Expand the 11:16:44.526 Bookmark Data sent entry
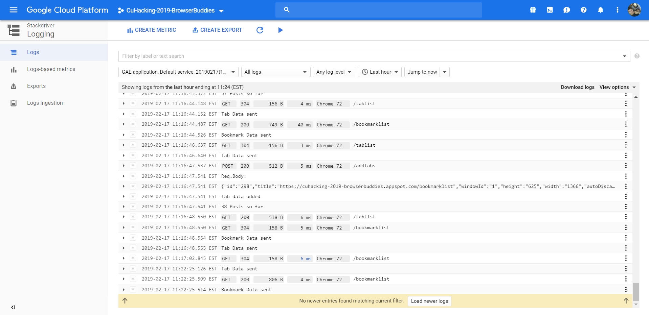649x315 pixels. (x=124, y=135)
